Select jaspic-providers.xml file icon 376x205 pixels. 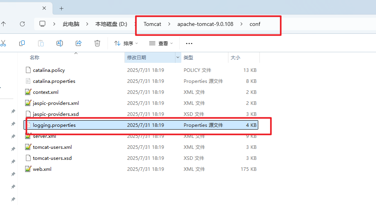click(x=28, y=103)
